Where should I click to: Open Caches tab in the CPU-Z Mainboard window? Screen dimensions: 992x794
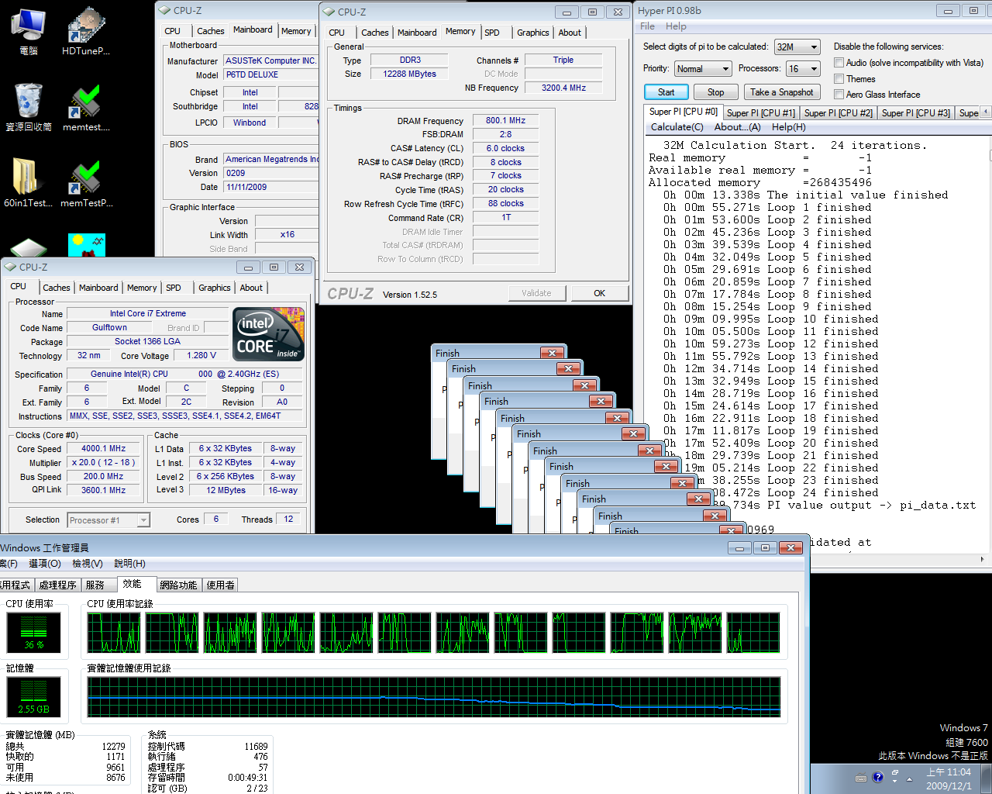click(x=210, y=31)
